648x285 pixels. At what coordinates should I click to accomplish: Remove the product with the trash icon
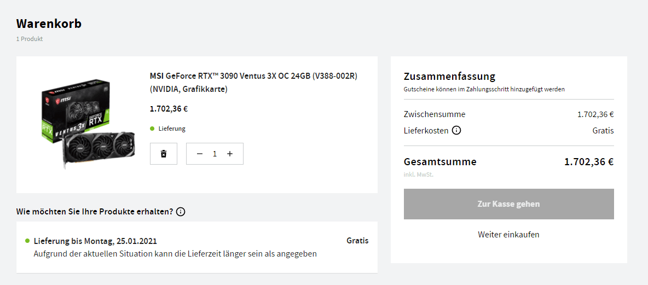163,154
